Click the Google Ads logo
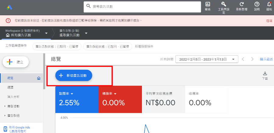The width and height of the screenshot is (274, 133). tap(9, 8)
